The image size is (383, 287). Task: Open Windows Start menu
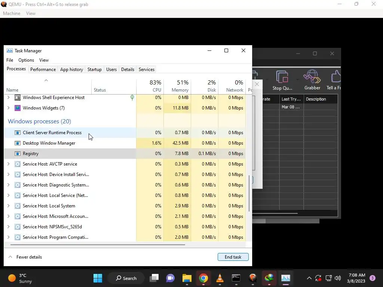click(x=98, y=278)
